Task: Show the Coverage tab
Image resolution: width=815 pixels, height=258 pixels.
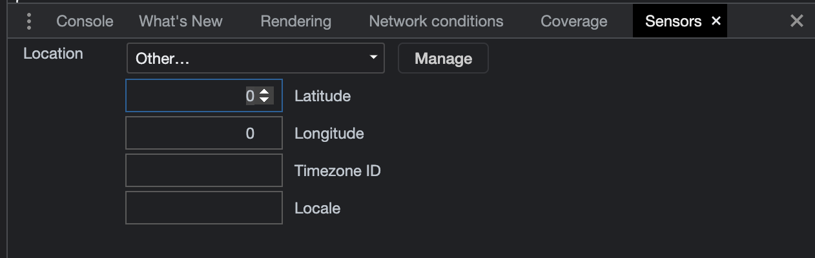Action: pyautogui.click(x=574, y=21)
